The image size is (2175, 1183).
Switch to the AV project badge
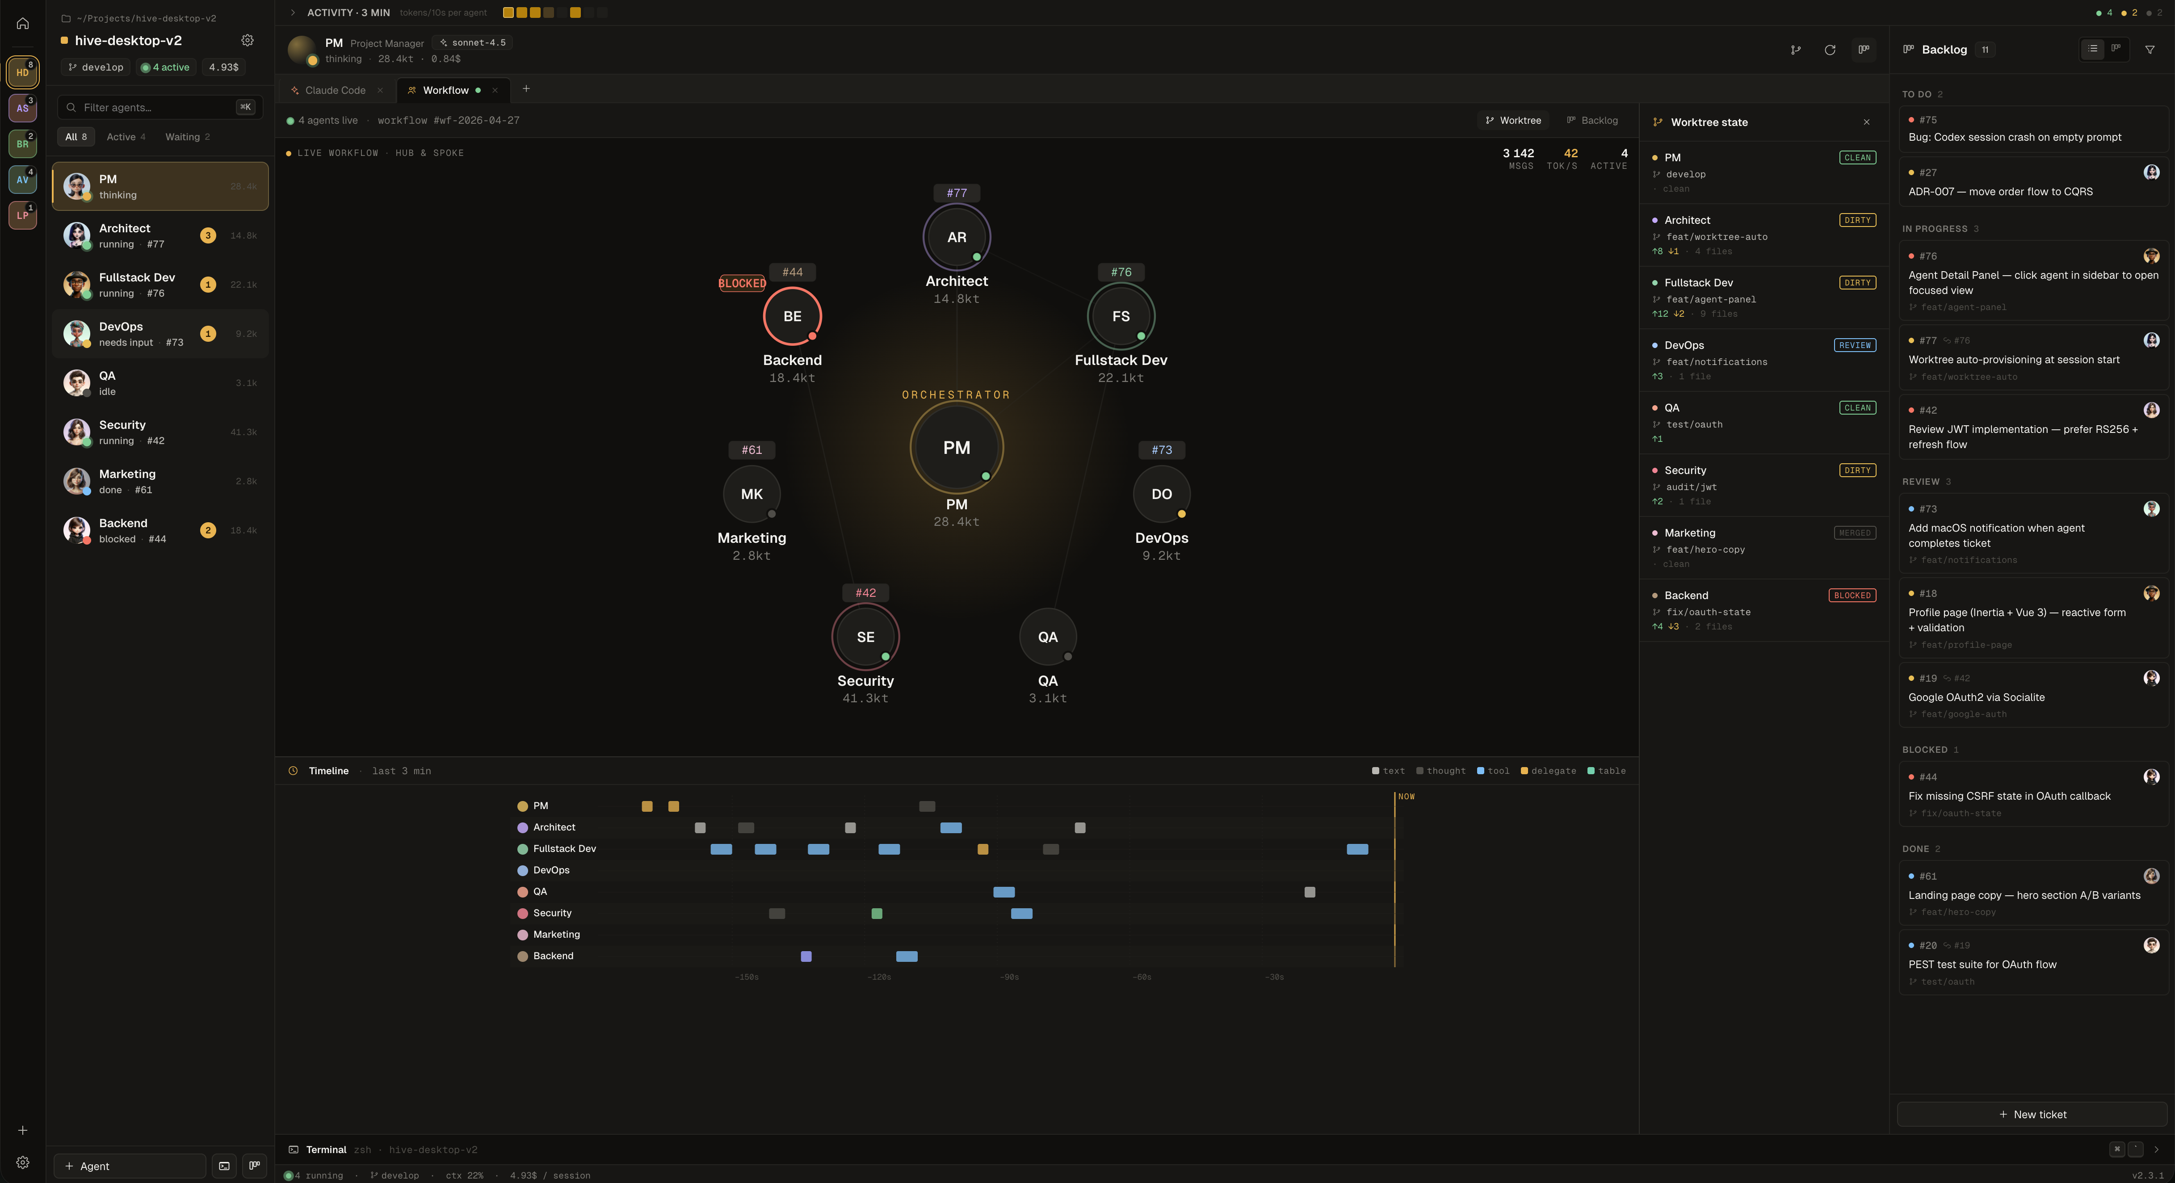pos(23,179)
